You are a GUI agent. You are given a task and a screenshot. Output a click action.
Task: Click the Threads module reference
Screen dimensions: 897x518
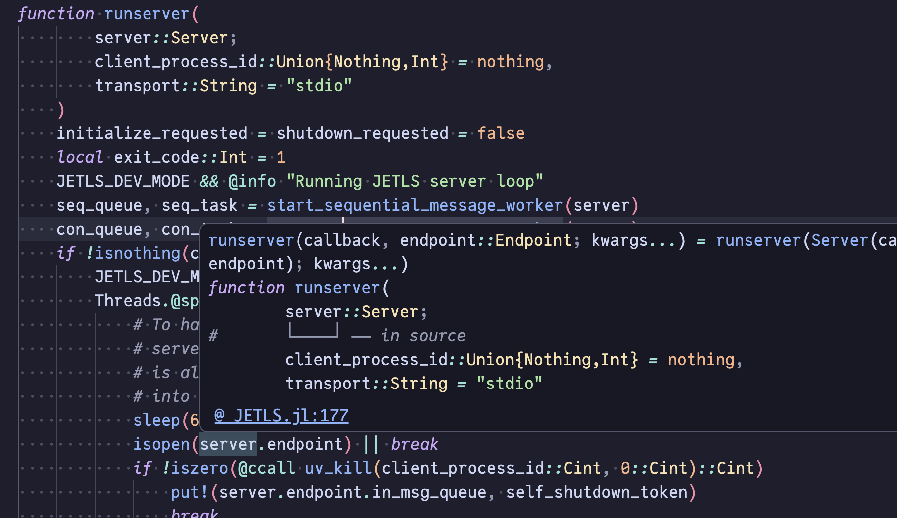click(128, 301)
